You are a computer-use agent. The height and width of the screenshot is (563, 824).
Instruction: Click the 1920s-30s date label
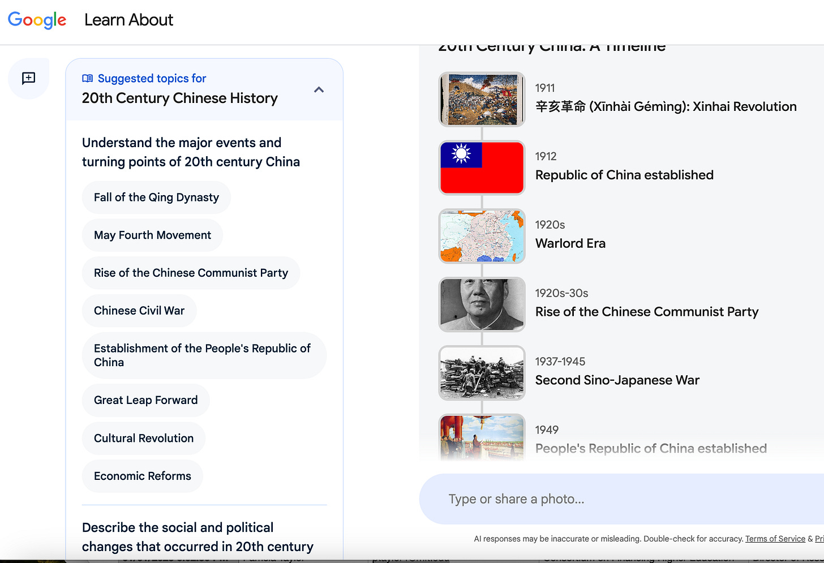(561, 294)
